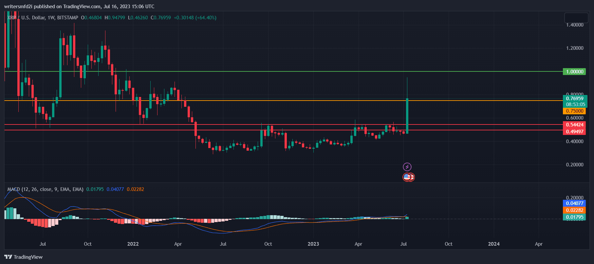This screenshot has height=264, width=594.
Task: Select the current price 0.76959 label
Action: point(574,99)
